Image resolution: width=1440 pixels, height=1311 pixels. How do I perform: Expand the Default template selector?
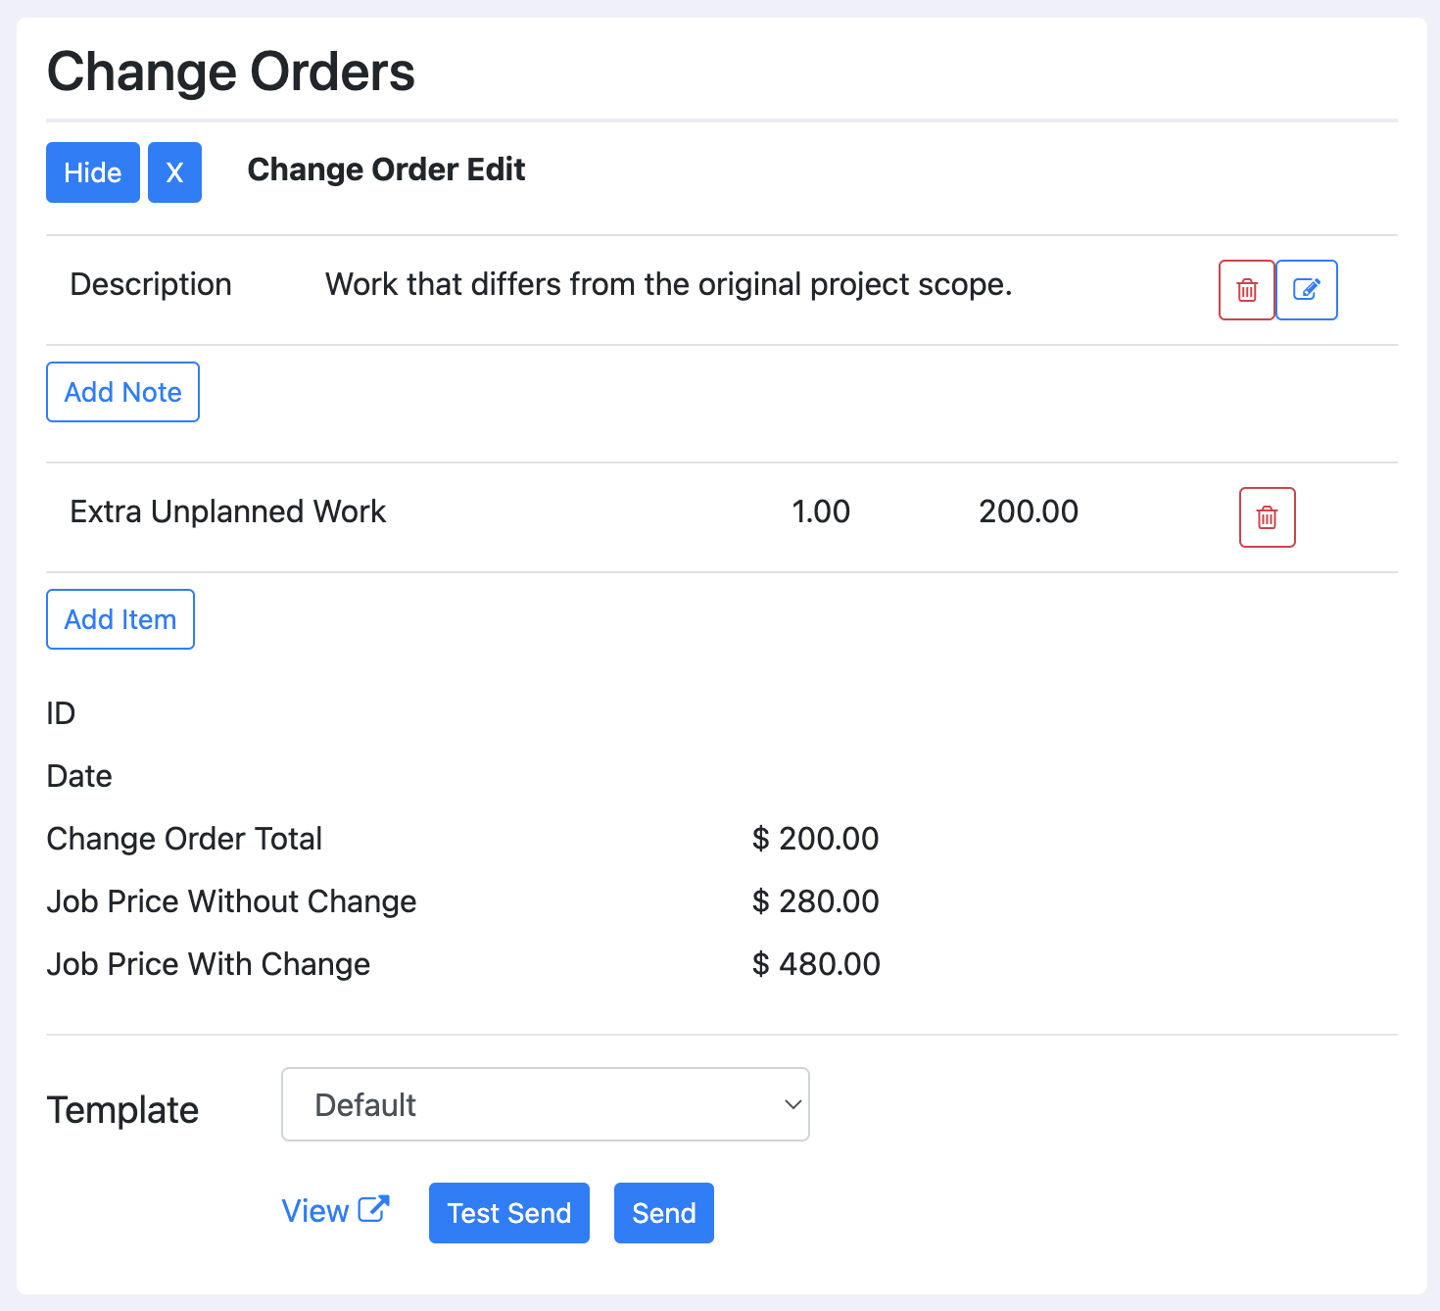545,1104
